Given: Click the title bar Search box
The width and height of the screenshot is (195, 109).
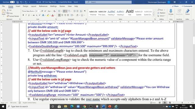Looking at the screenshot, I should point(108,2).
